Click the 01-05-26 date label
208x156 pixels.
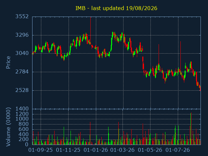[x=150, y=150]
